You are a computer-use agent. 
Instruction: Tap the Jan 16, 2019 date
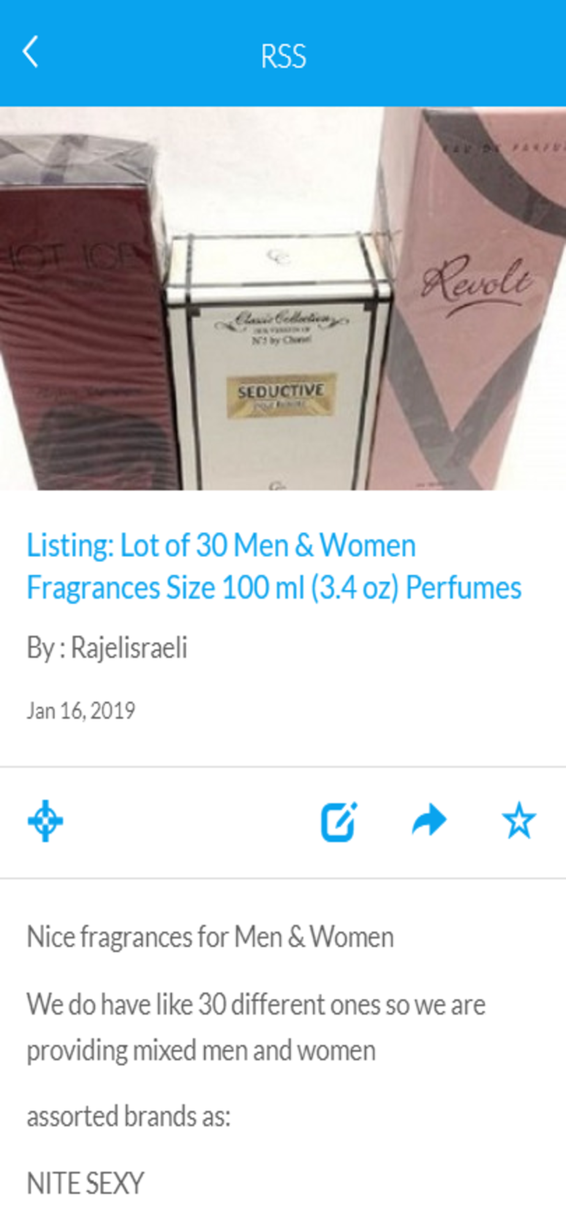81,710
